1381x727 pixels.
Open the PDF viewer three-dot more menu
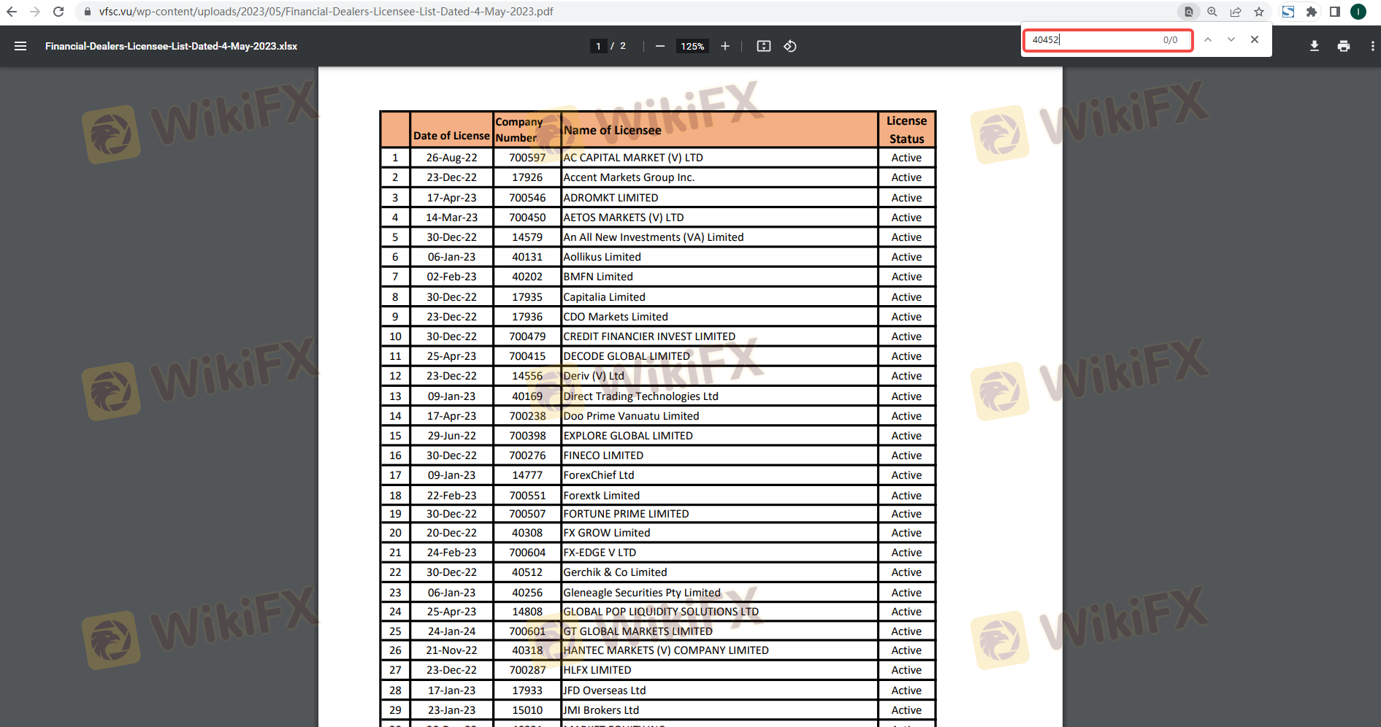pyautogui.click(x=1373, y=46)
